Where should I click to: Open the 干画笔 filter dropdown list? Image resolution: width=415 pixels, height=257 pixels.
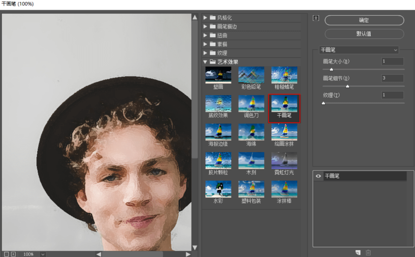coord(359,50)
